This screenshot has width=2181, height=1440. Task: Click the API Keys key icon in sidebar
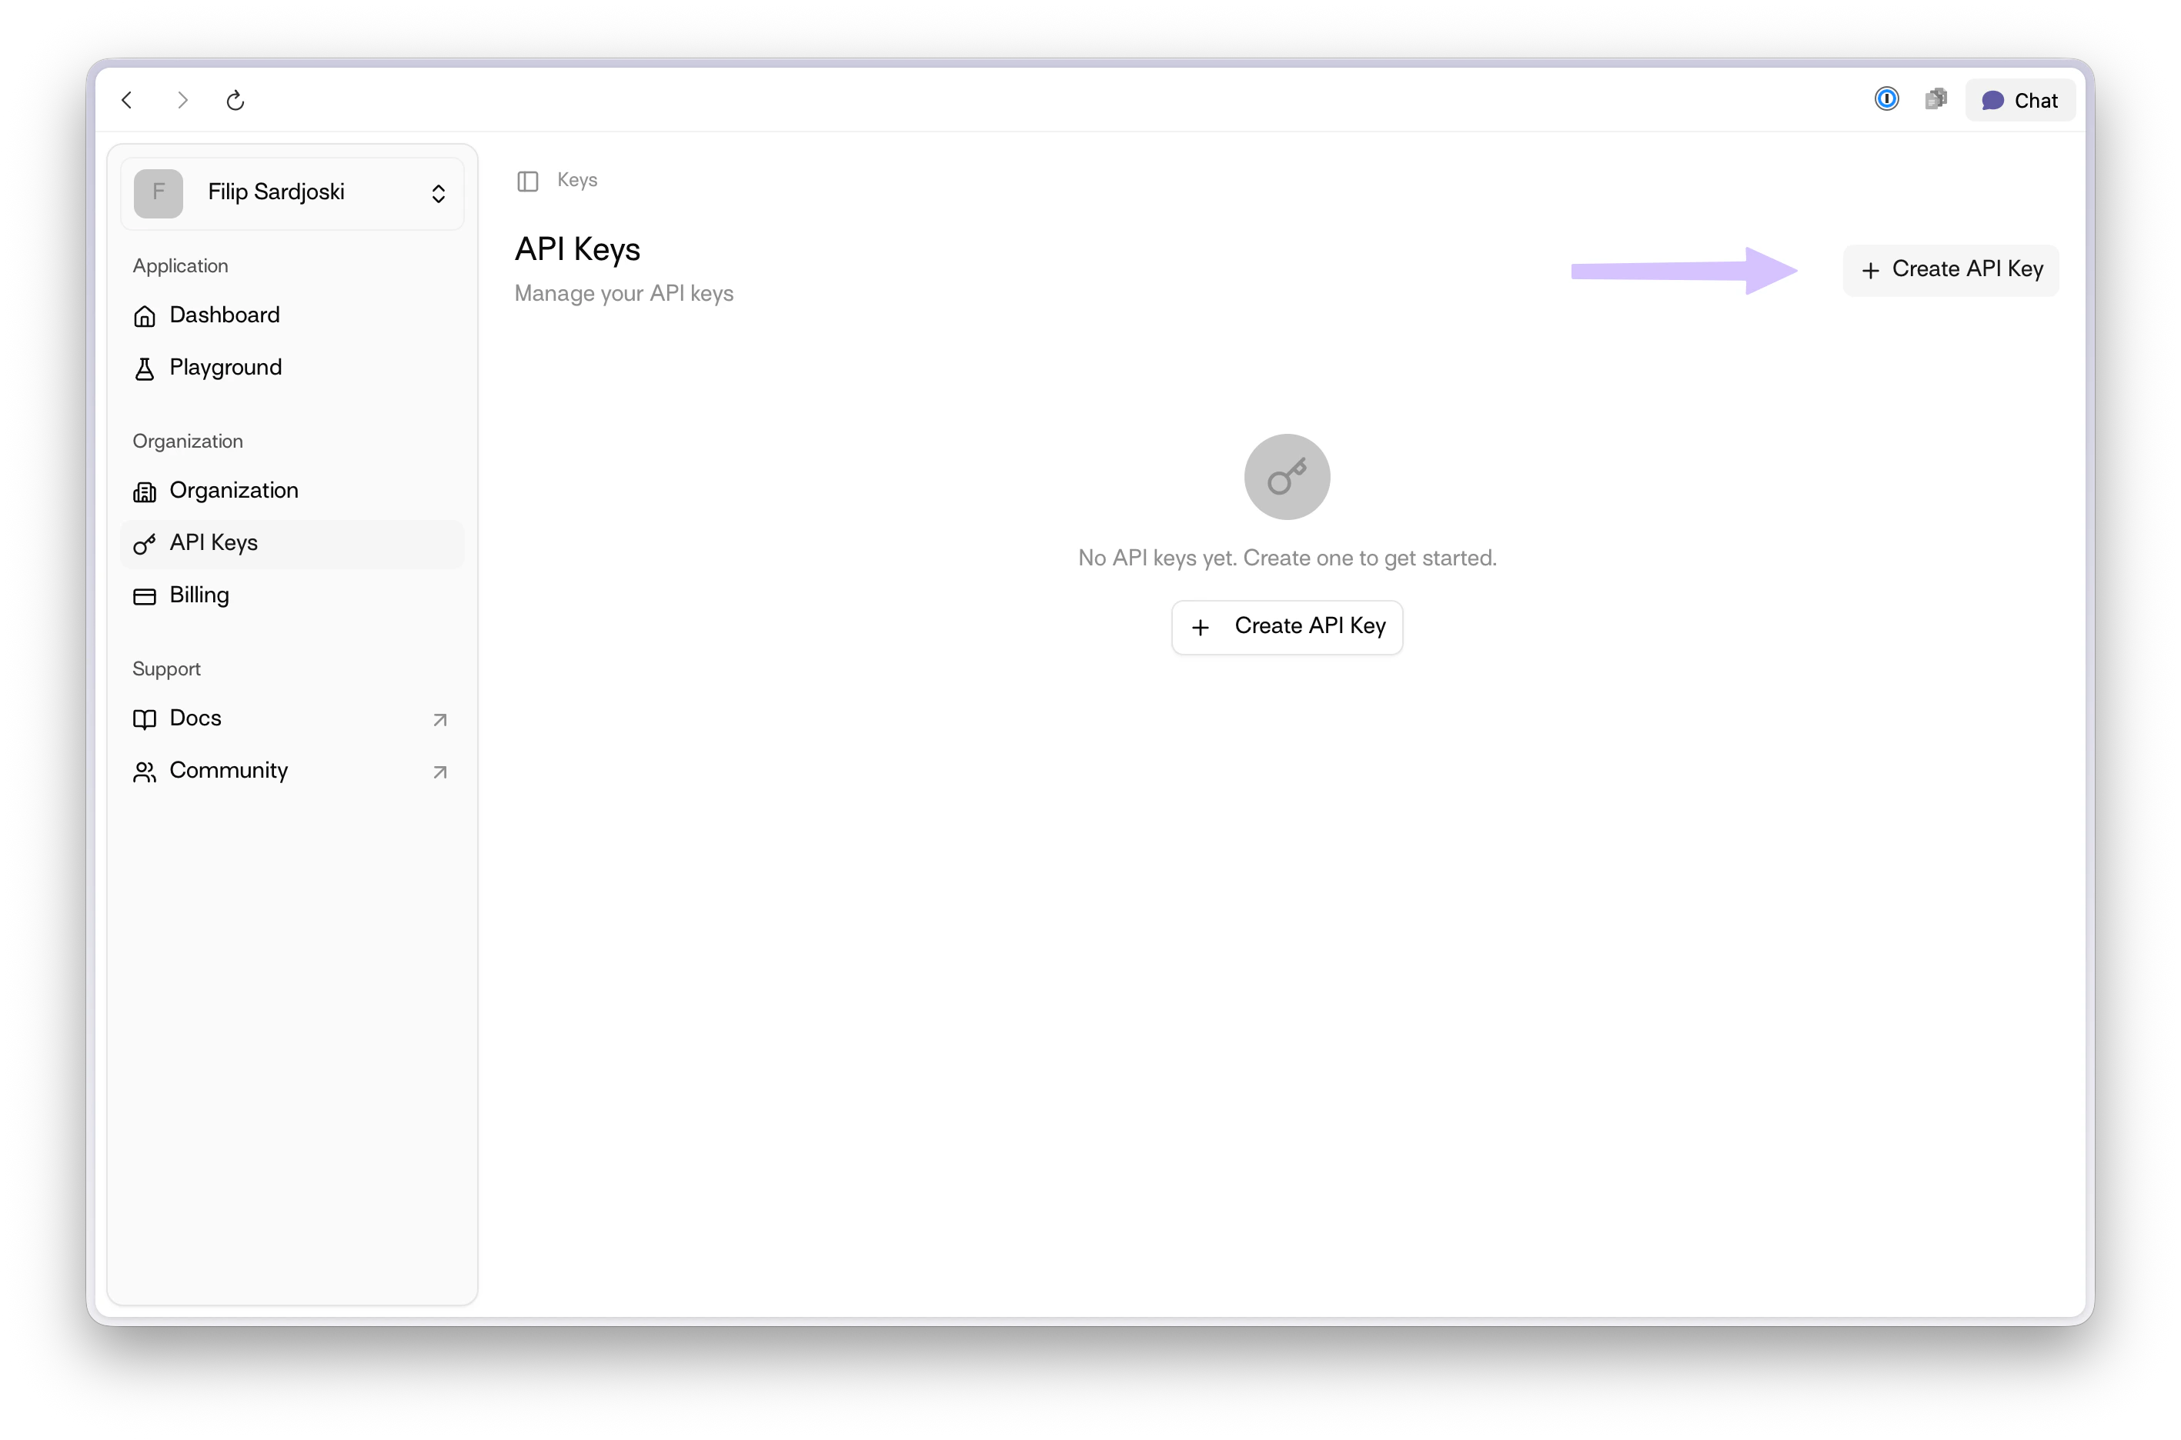tap(144, 544)
